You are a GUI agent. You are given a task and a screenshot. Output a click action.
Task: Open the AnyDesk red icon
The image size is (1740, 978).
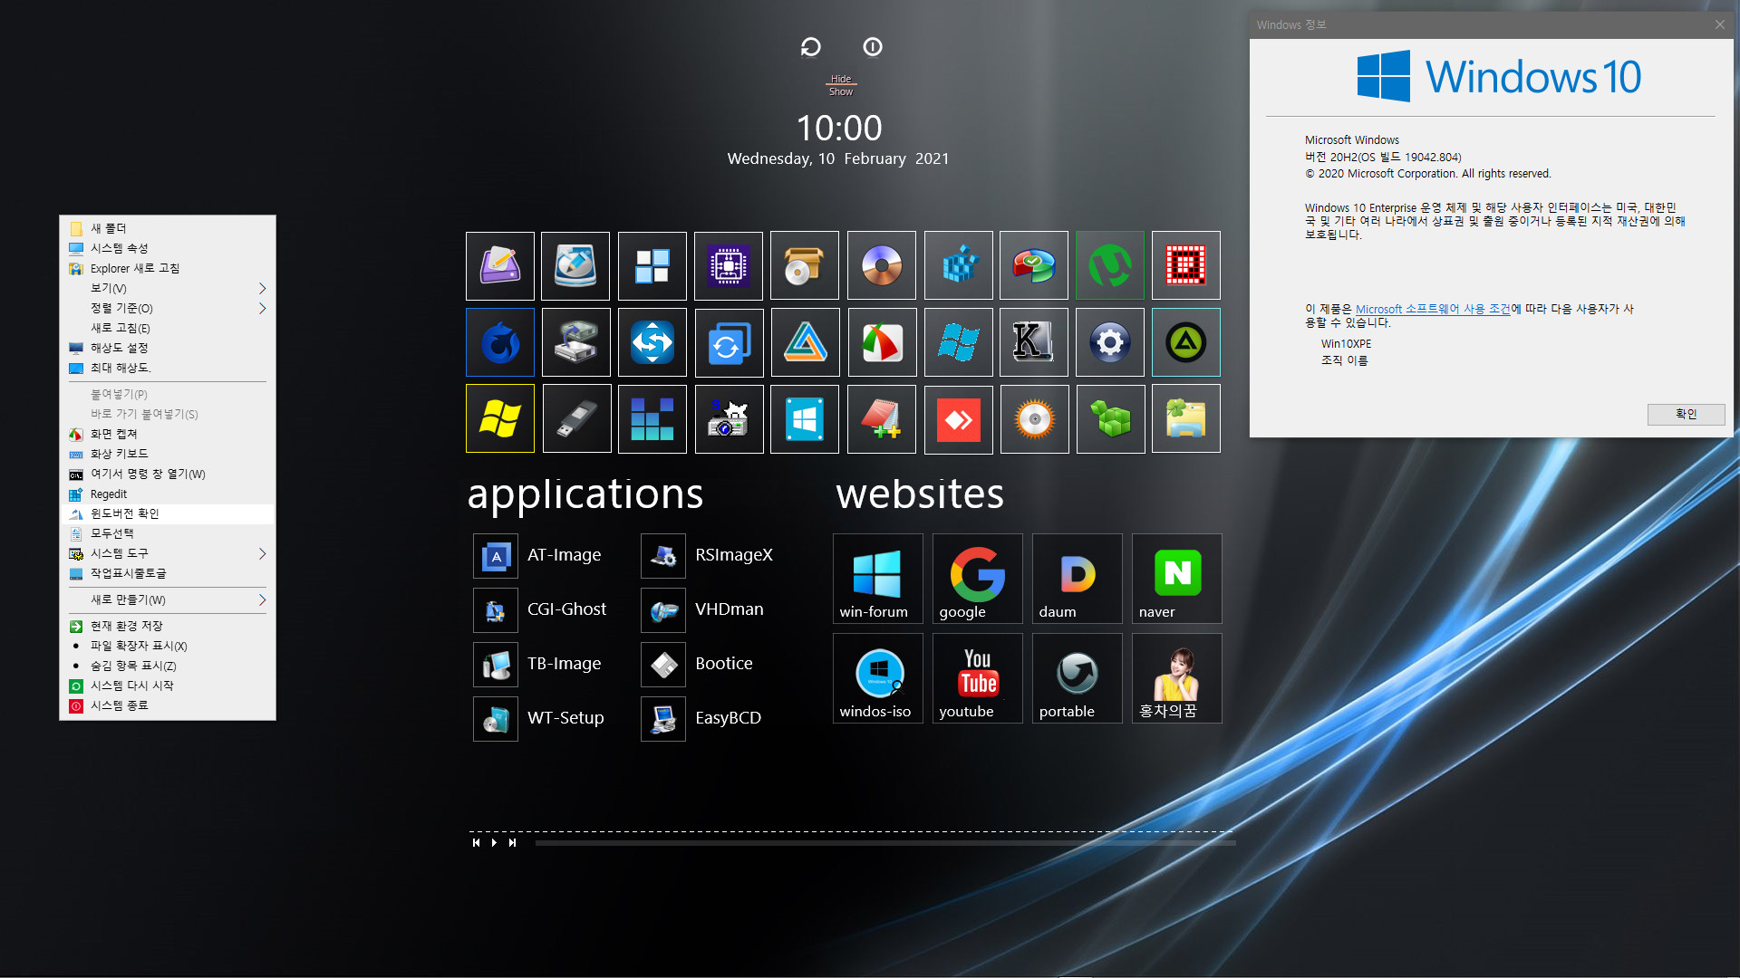(959, 418)
